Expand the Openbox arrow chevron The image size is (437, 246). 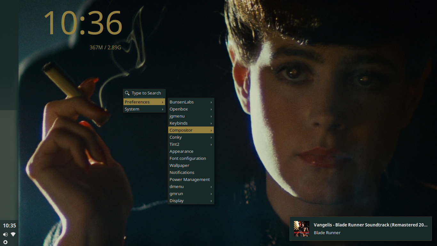pos(211,109)
